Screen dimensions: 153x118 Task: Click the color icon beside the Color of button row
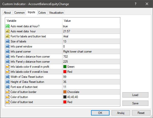pos(8,97)
